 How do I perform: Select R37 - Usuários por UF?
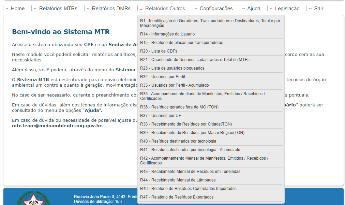160,116
